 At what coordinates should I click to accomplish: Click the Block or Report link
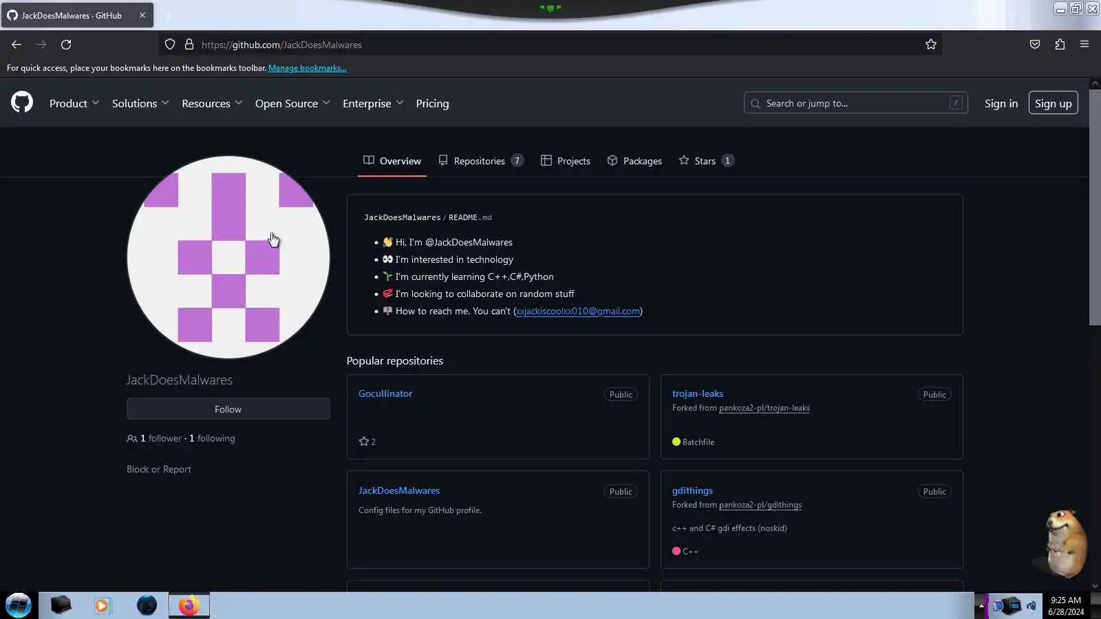[159, 469]
